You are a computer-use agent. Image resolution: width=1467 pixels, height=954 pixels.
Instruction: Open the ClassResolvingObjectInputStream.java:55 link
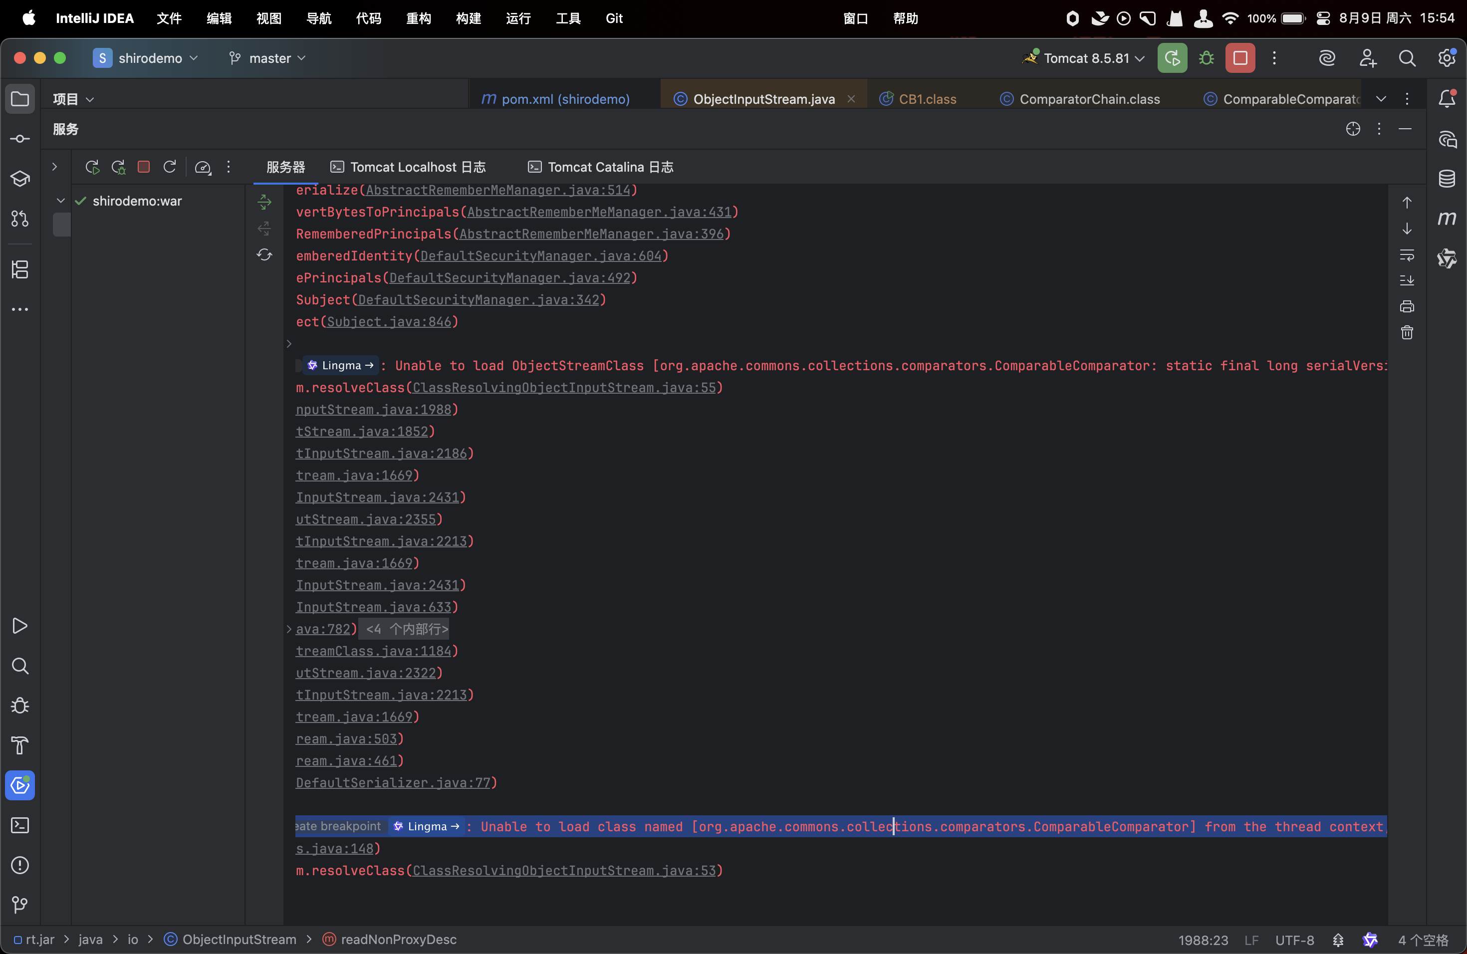(564, 388)
